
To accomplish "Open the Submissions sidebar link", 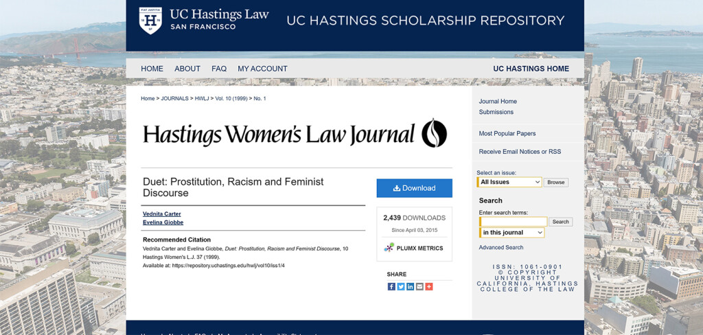I will pyautogui.click(x=496, y=112).
